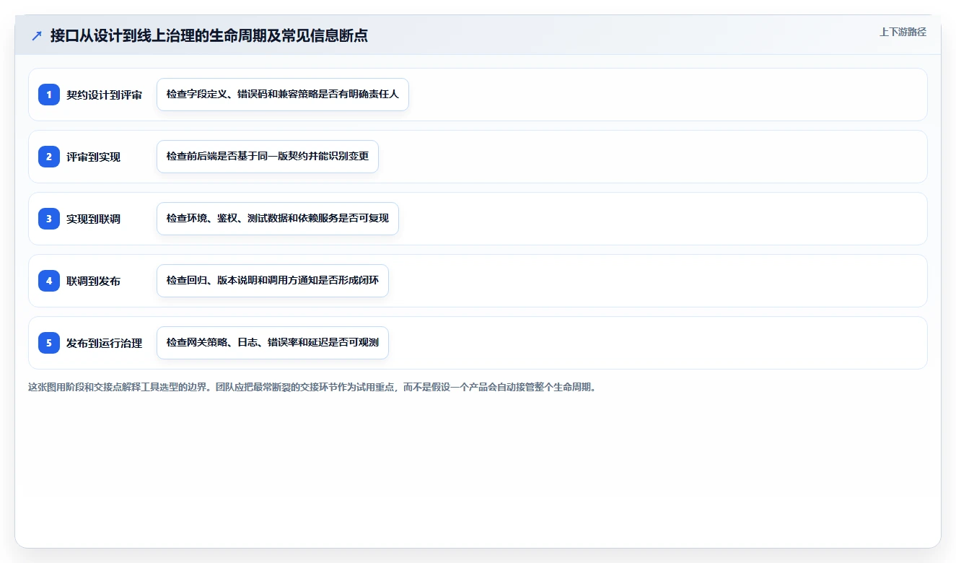This screenshot has height=563, width=956.
Task: Select step number badge 2
Action: pyautogui.click(x=49, y=157)
